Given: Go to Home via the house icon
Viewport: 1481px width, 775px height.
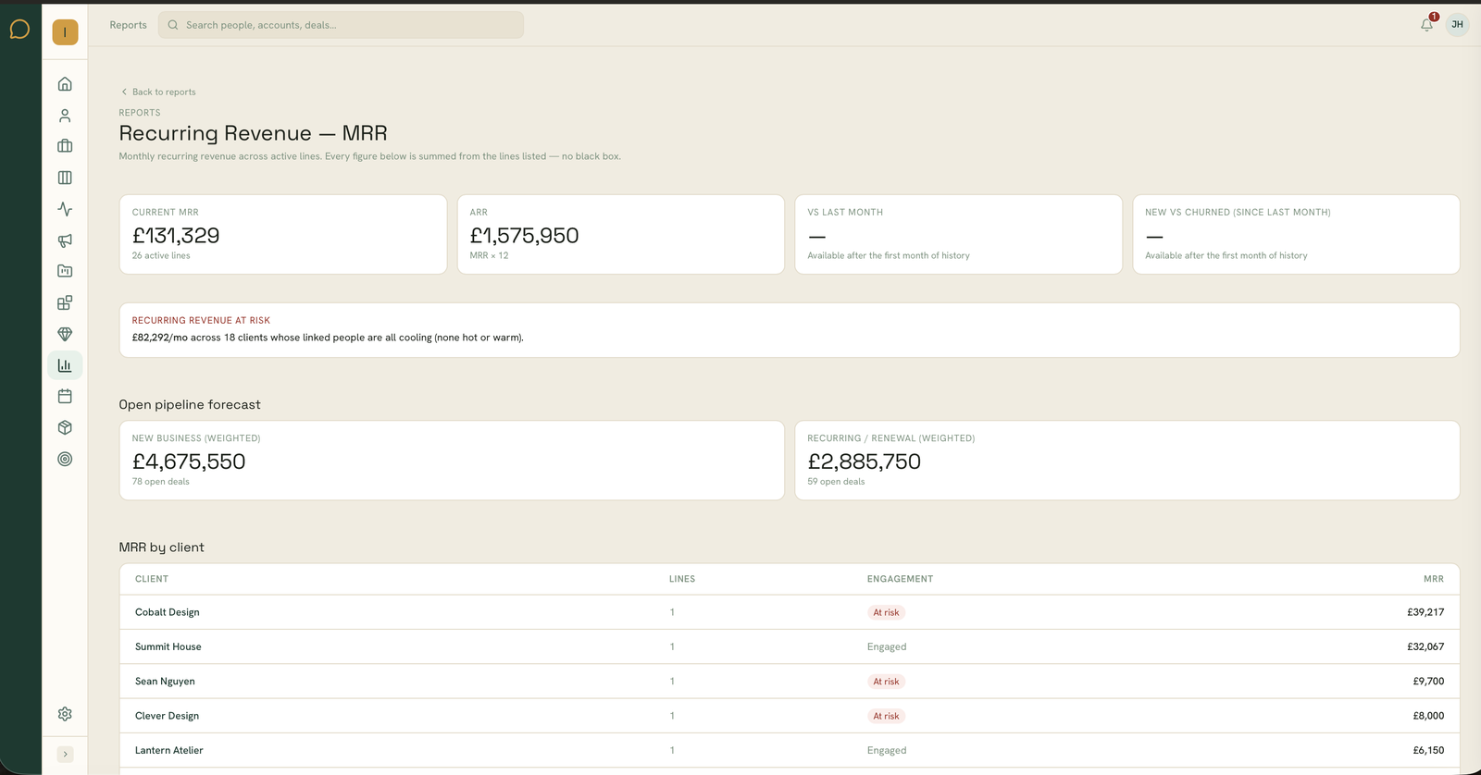Looking at the screenshot, I should point(65,84).
